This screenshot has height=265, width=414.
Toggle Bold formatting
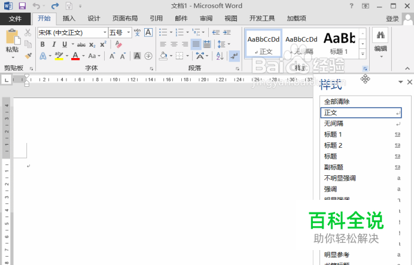(42, 44)
